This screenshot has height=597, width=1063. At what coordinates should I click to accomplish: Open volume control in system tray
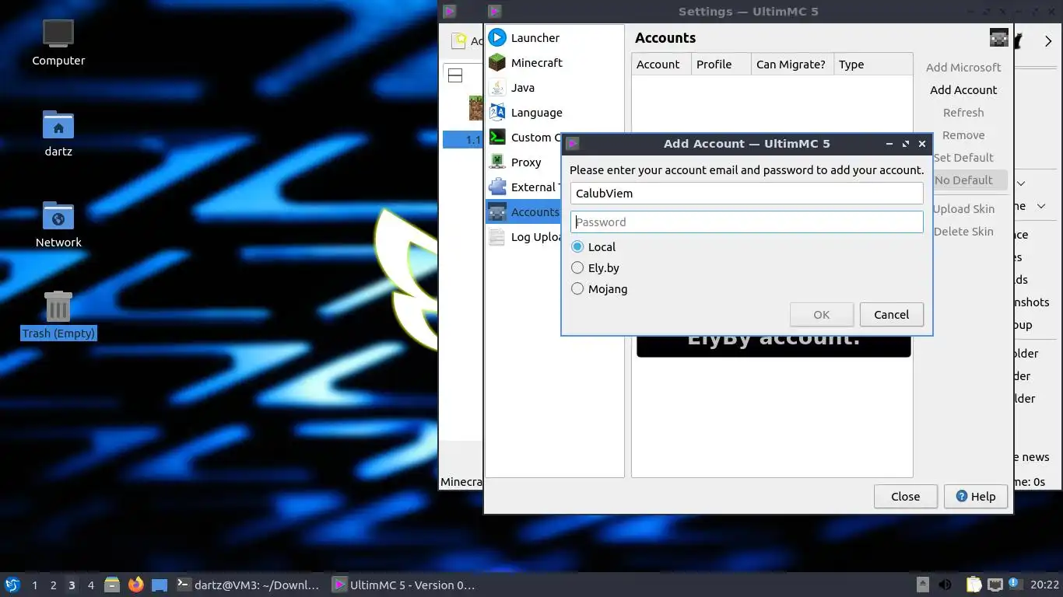pyautogui.click(x=945, y=585)
